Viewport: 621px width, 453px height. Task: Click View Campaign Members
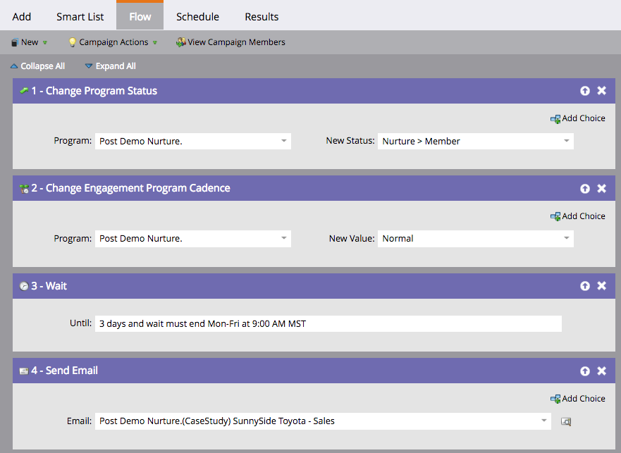coord(231,42)
